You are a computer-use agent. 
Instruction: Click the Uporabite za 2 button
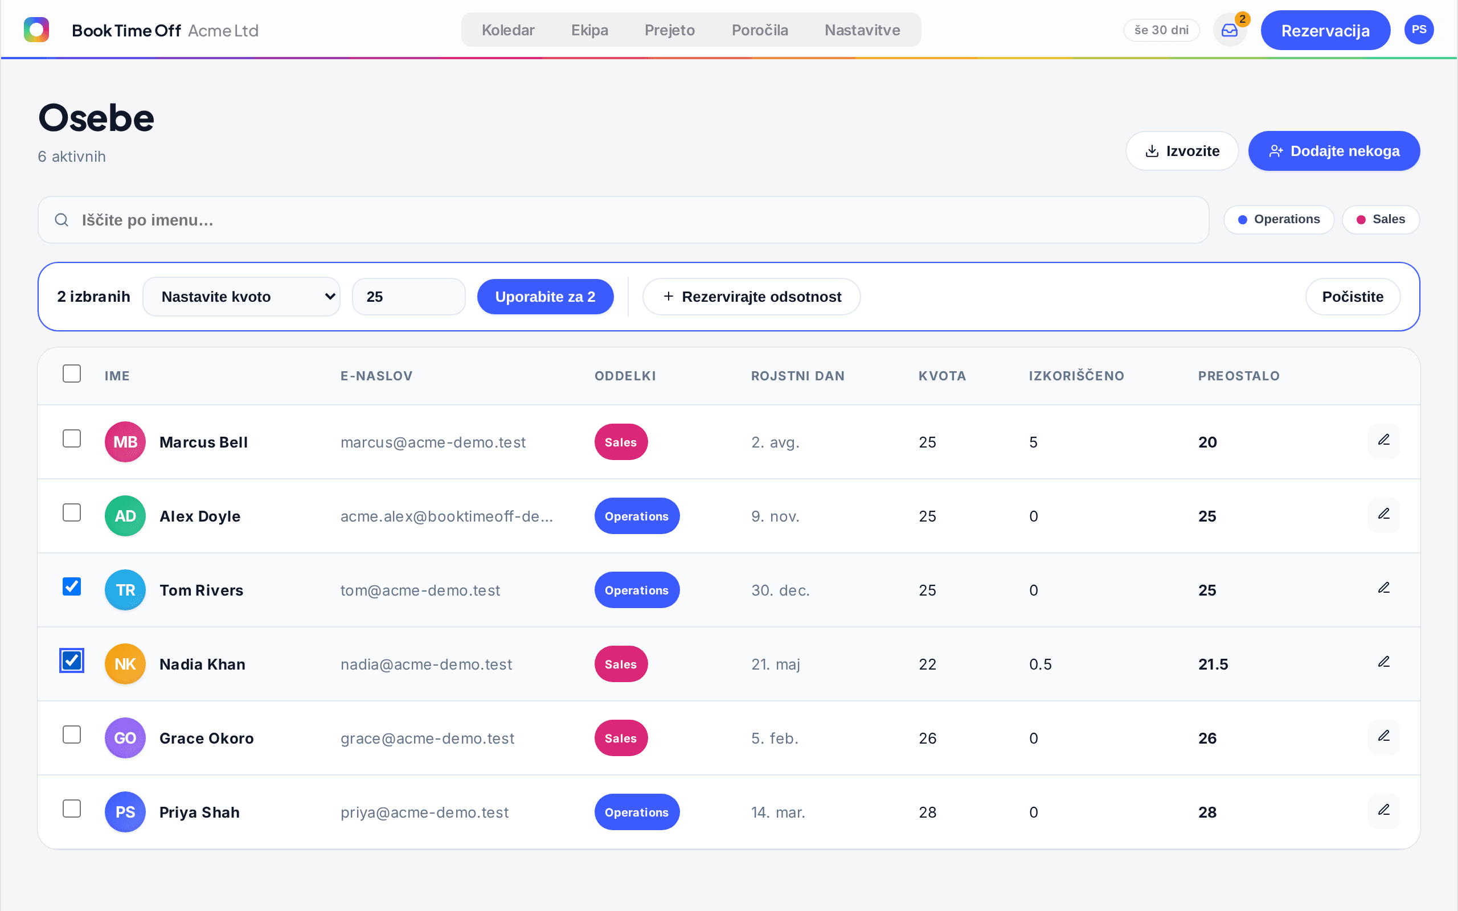(545, 297)
